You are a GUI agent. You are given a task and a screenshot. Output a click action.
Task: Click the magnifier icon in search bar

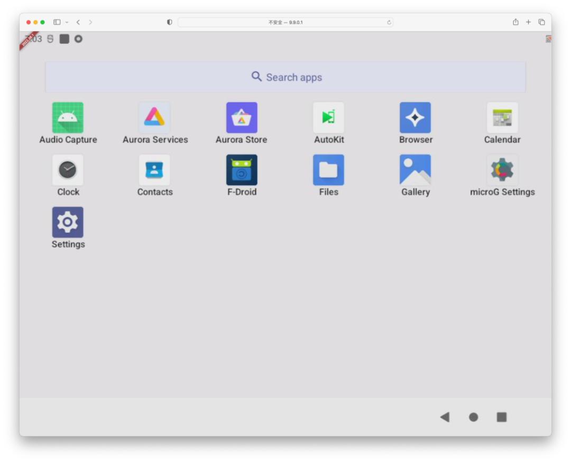pos(256,77)
